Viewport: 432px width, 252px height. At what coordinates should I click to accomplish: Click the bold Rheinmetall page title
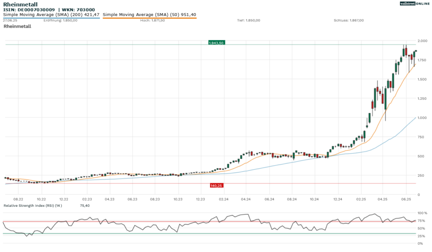coord(20,4)
